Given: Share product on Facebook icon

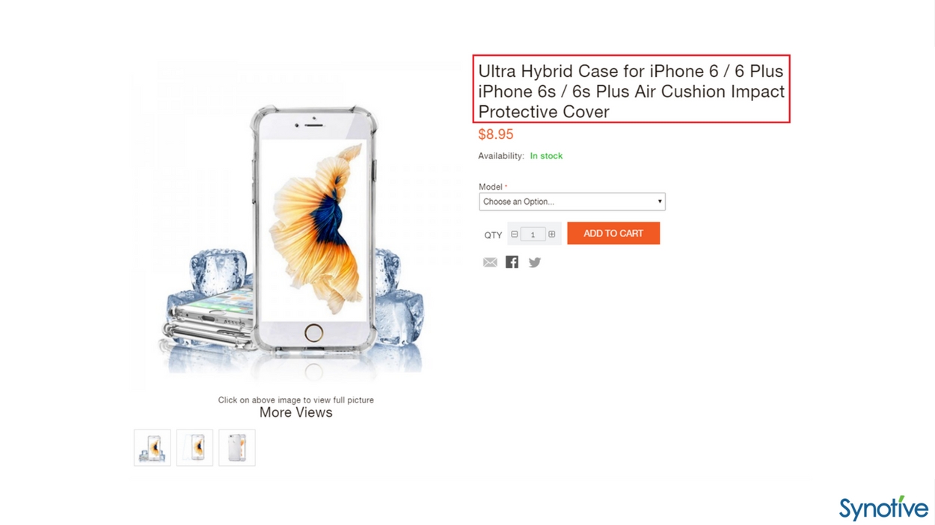Looking at the screenshot, I should (512, 261).
